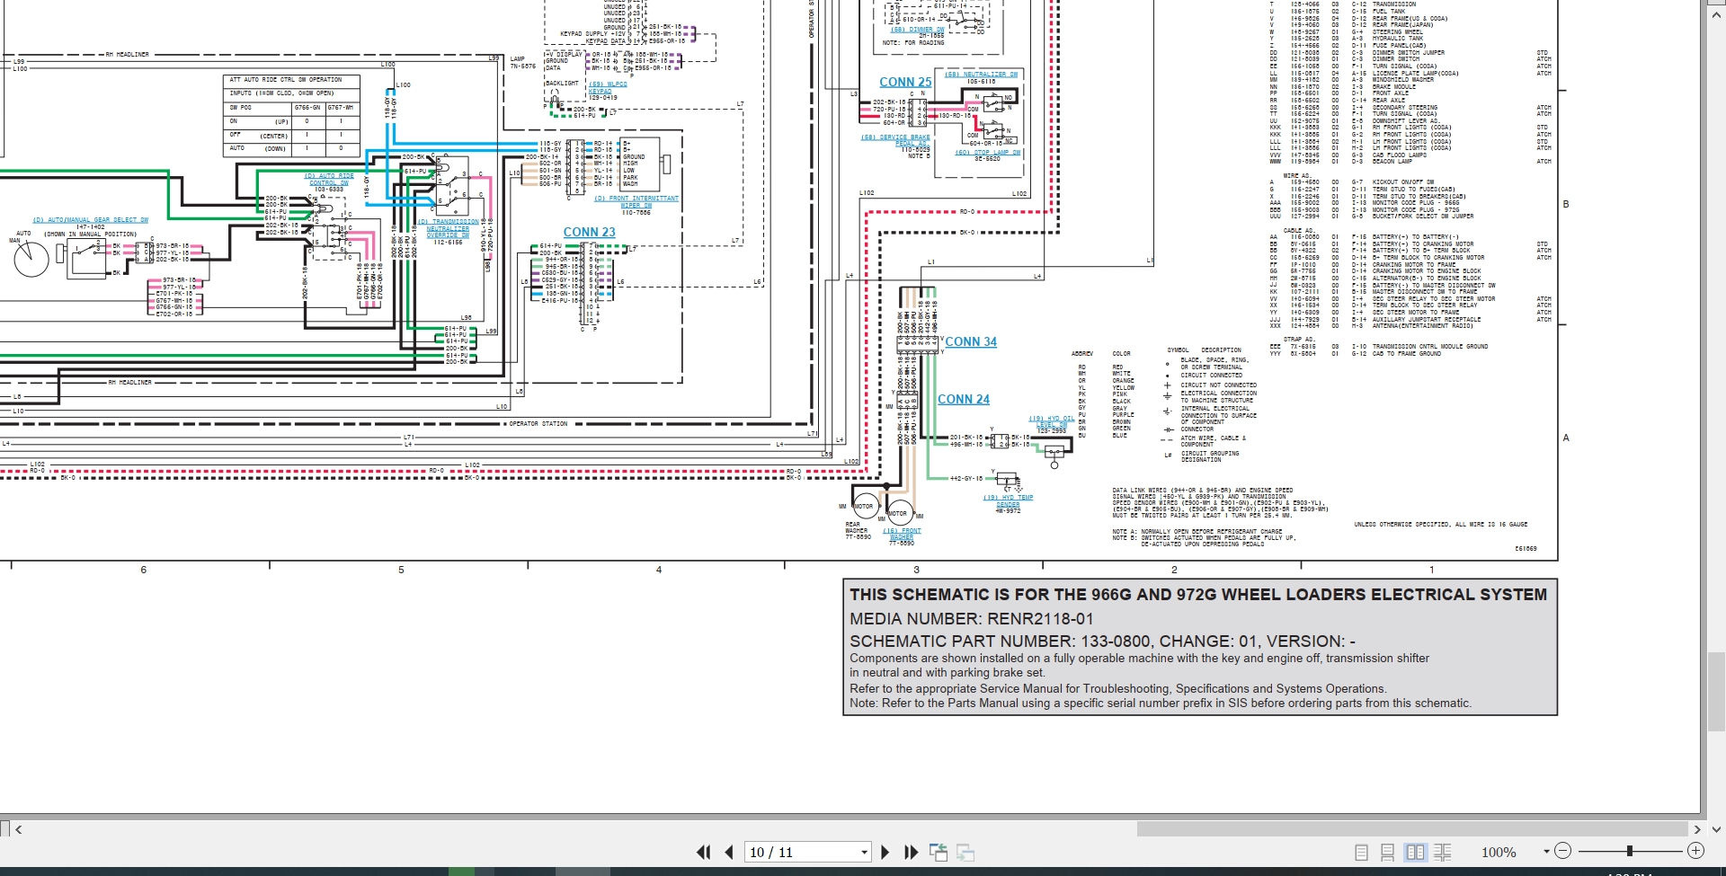1726x876 pixels.
Task: Go to the next page
Action: (x=885, y=852)
